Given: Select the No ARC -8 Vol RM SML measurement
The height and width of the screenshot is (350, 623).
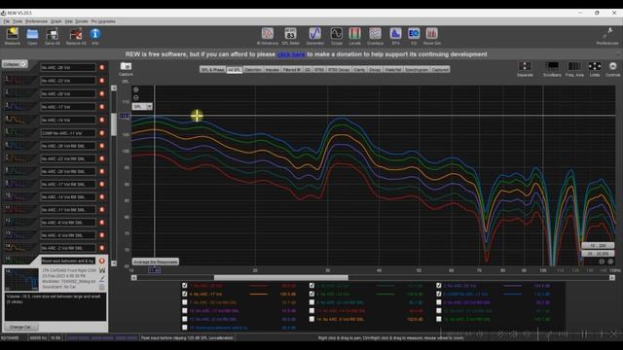Looking at the screenshot, I should 68,223.
